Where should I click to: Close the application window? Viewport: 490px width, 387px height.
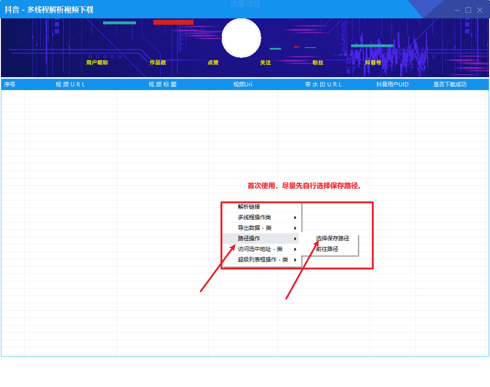click(480, 10)
